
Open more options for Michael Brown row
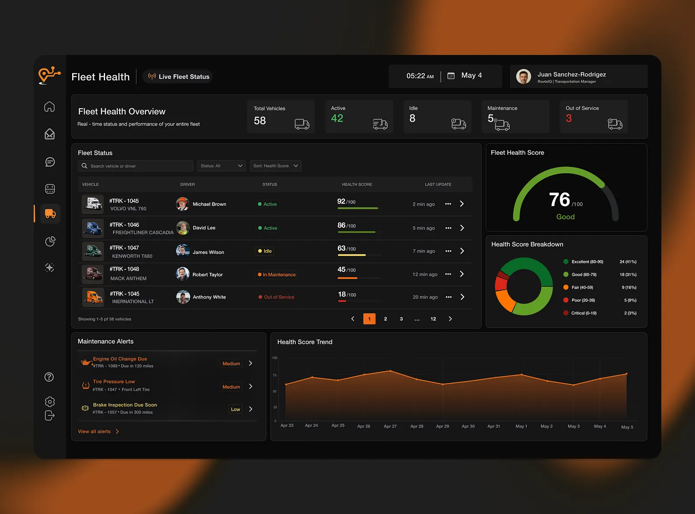tap(448, 204)
